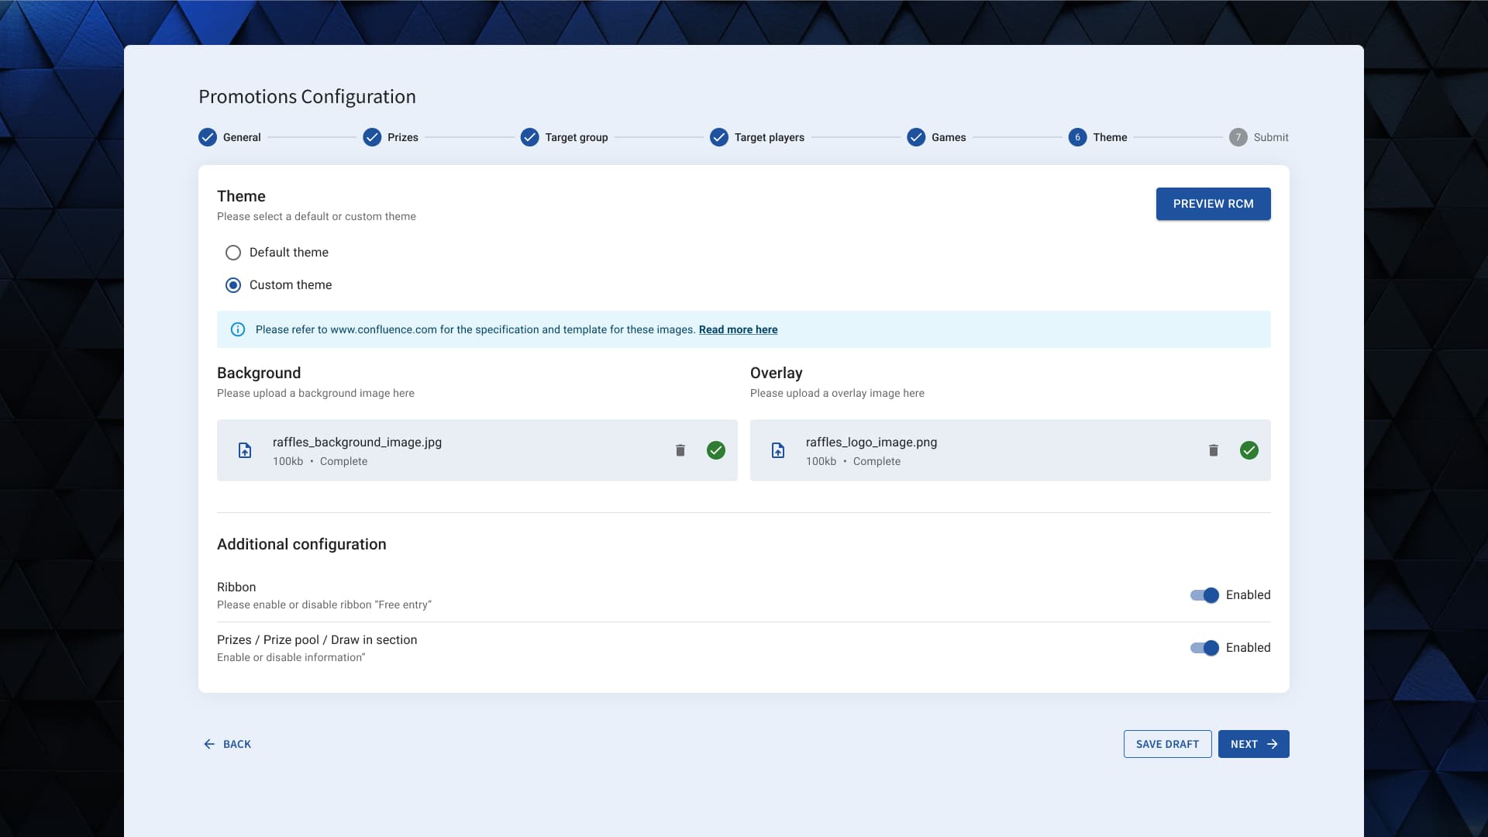Go to the Prizes step

pyautogui.click(x=391, y=137)
